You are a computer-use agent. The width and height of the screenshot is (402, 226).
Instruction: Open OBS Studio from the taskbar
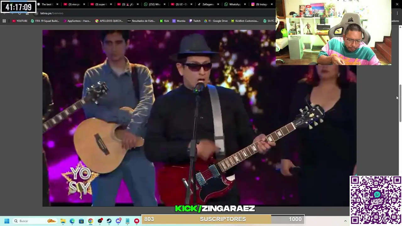click(100, 221)
